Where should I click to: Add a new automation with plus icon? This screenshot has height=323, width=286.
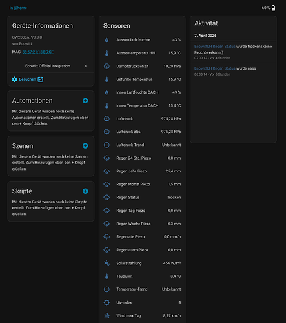pyautogui.click(x=85, y=101)
